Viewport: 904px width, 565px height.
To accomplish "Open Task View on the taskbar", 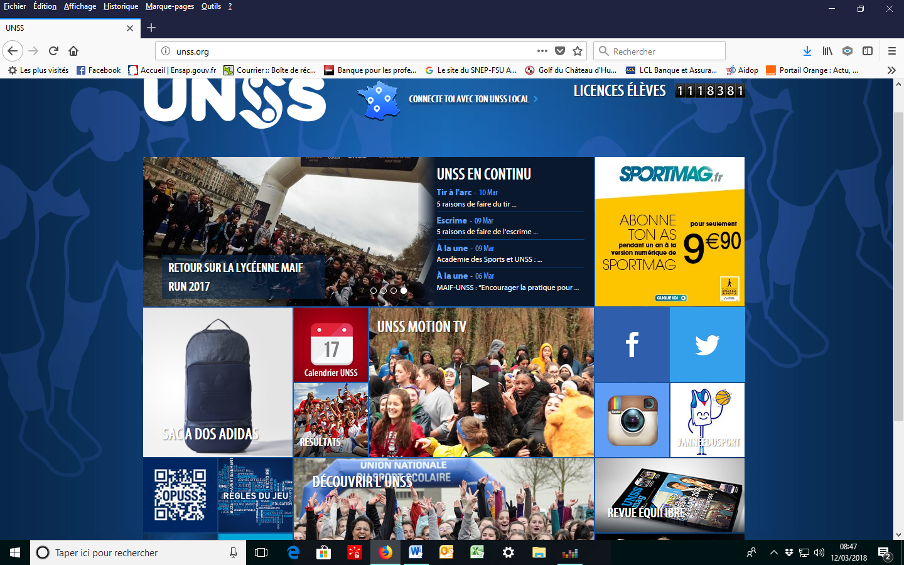I will [261, 552].
